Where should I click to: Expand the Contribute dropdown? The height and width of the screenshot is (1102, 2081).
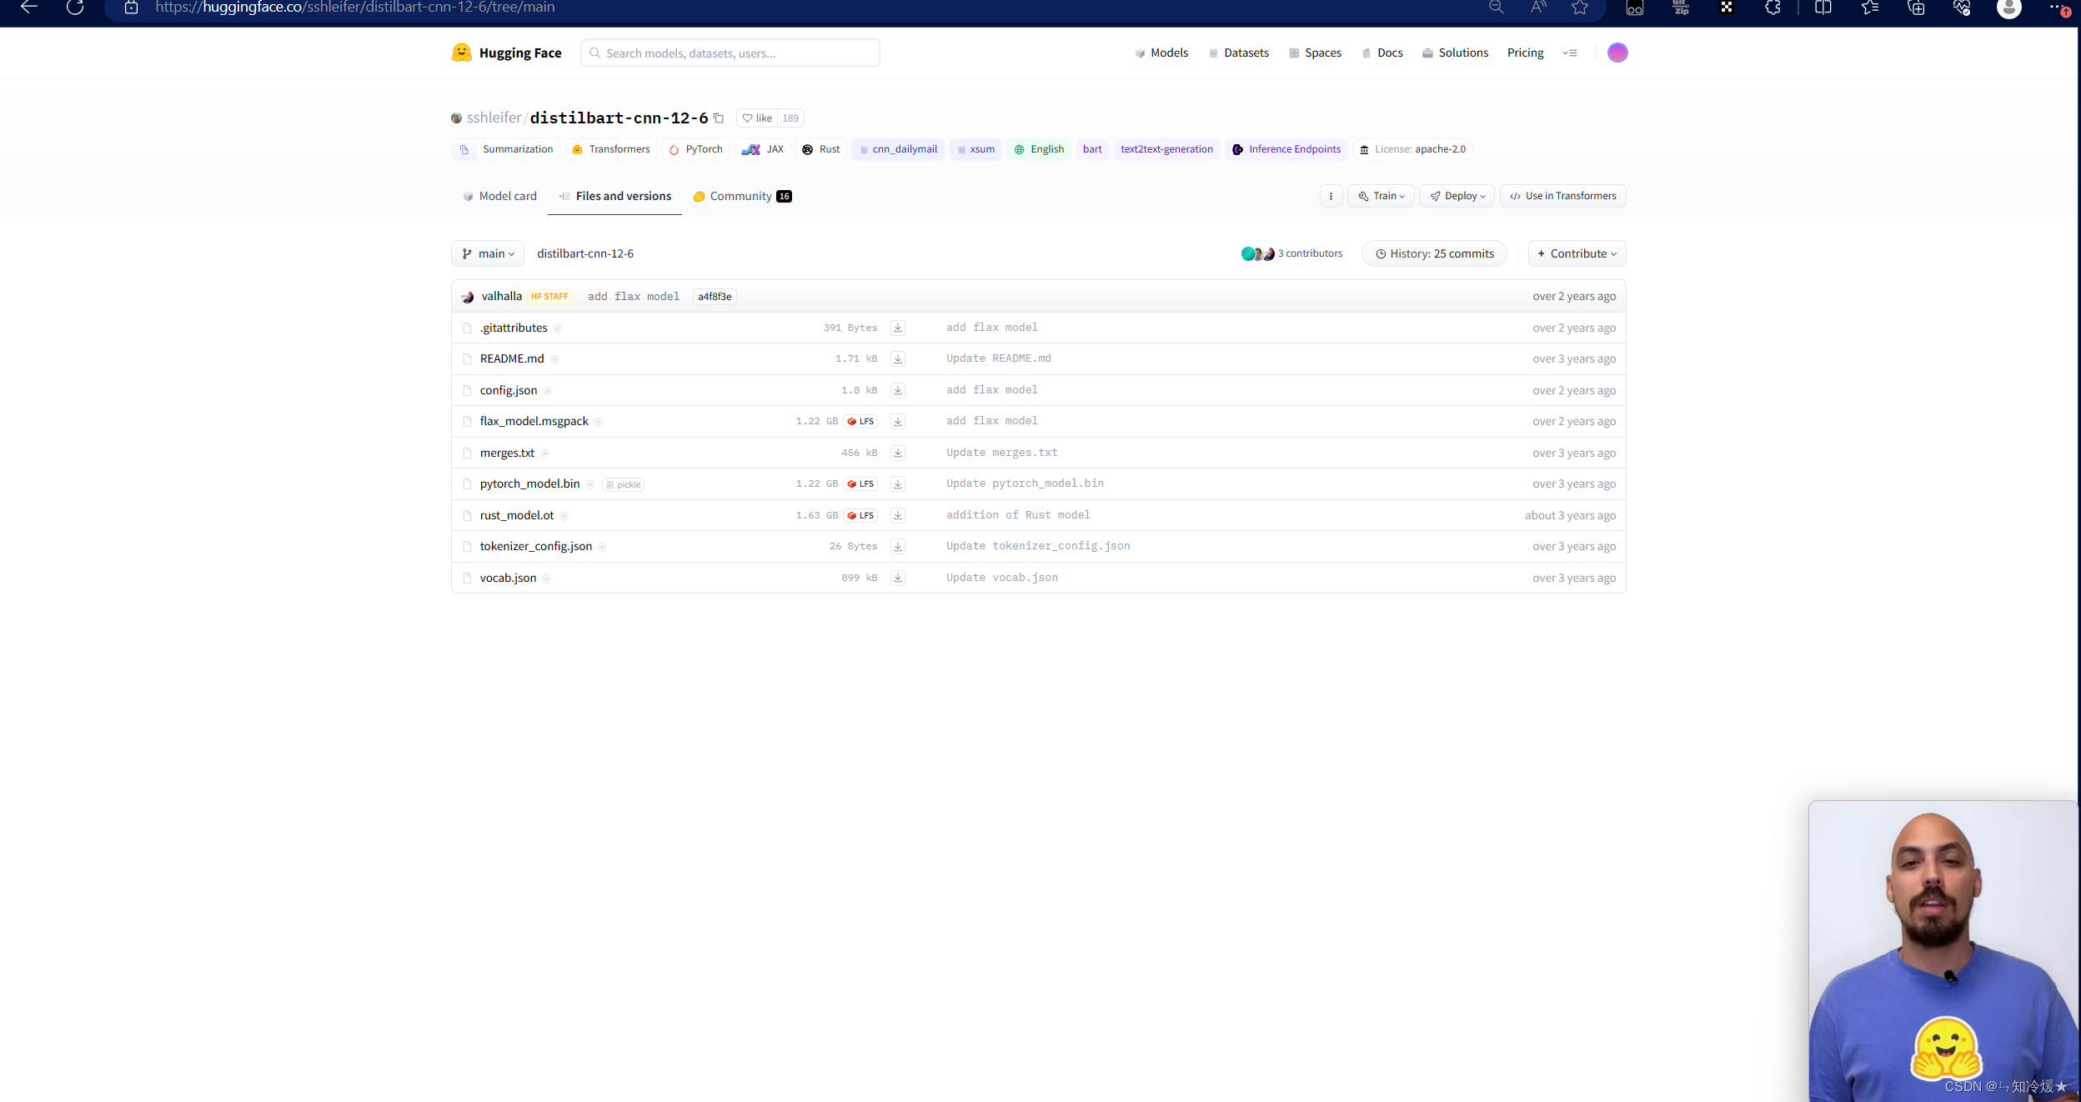click(x=1577, y=253)
